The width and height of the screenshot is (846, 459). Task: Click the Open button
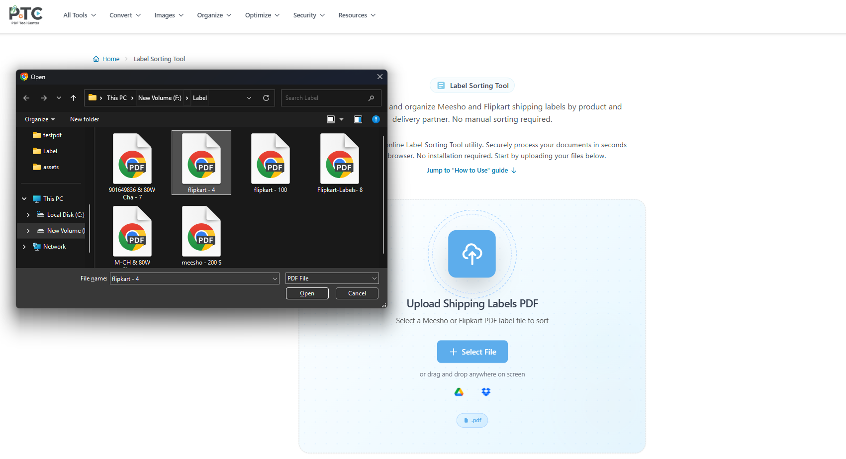point(307,293)
